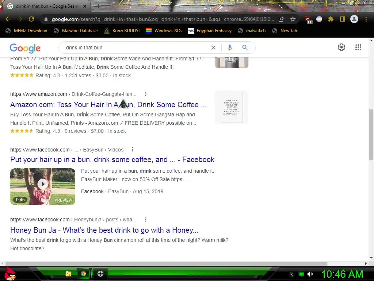Click the horizontal page scrollbar

[166, 263]
